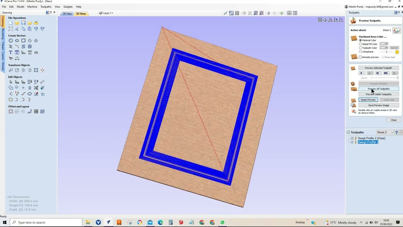Image resolution: width=403 pixels, height=227 pixels.
Task: Open the Toolpaths menu
Action: [x=46, y=7]
